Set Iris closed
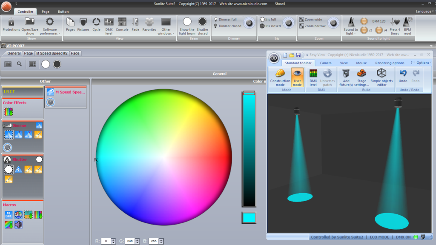 tap(270, 26)
